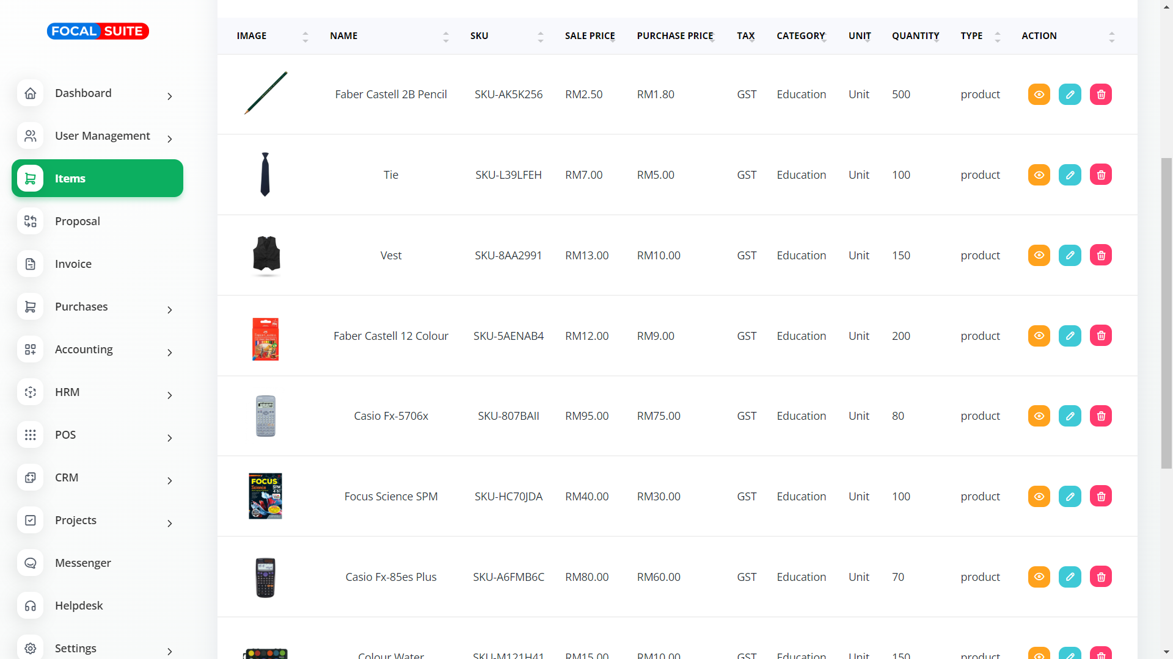Expand the CRM submenu chevron
1173x659 pixels.
coord(170,481)
